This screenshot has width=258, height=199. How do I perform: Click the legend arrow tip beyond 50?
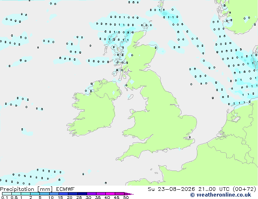click(x=129, y=194)
